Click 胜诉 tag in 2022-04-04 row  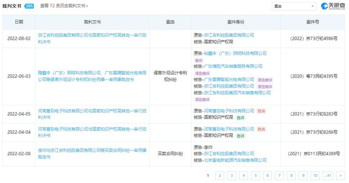pos(240,136)
